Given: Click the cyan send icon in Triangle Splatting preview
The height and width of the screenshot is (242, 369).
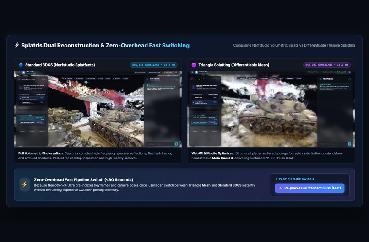Looking at the screenshot, I should tap(349, 144).
